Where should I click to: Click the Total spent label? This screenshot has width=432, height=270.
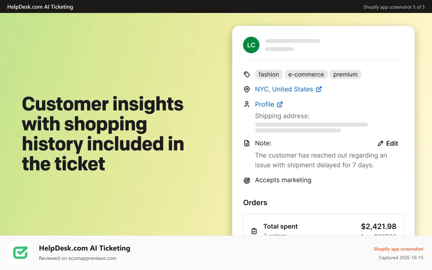(x=280, y=226)
